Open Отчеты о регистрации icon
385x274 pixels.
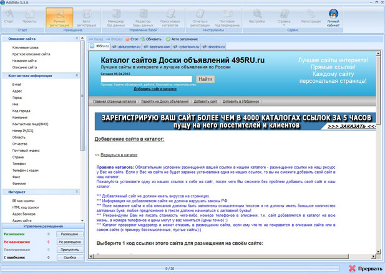[200, 17]
